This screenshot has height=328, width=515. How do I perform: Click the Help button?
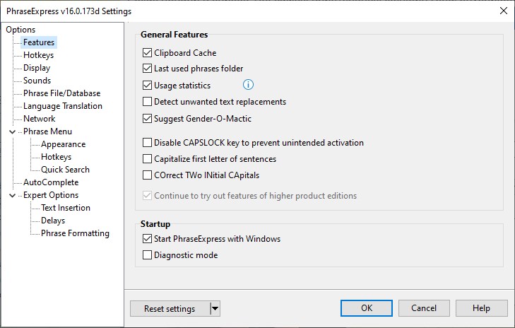[482, 309]
